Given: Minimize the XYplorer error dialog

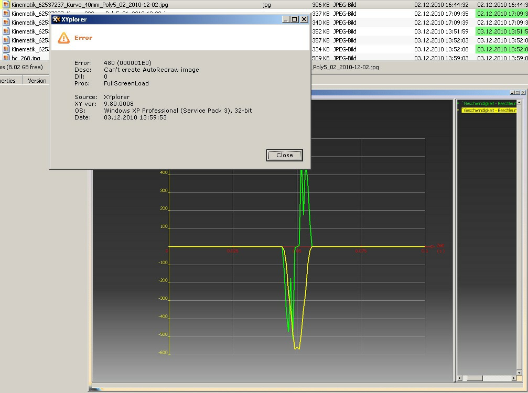Looking at the screenshot, I should pos(286,19).
